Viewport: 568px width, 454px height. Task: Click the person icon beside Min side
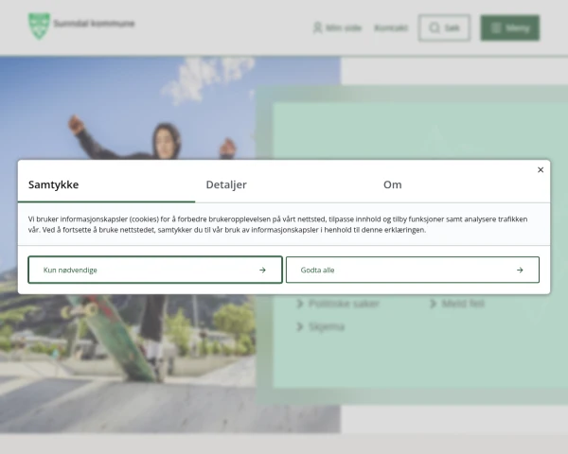318,27
